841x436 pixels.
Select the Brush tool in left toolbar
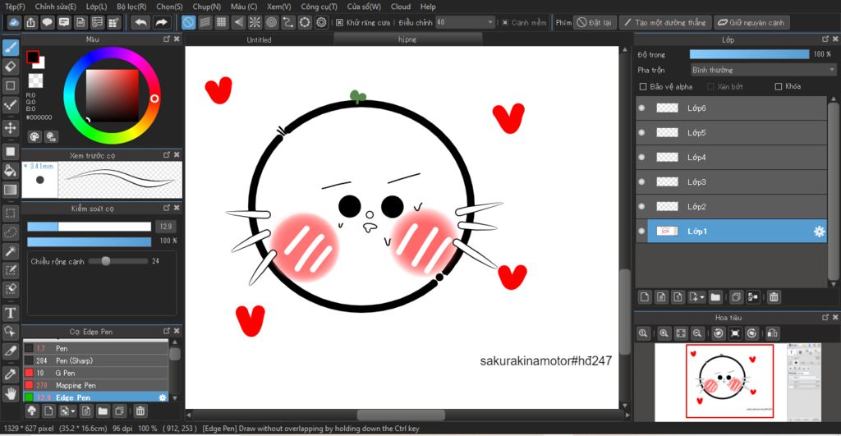10,48
